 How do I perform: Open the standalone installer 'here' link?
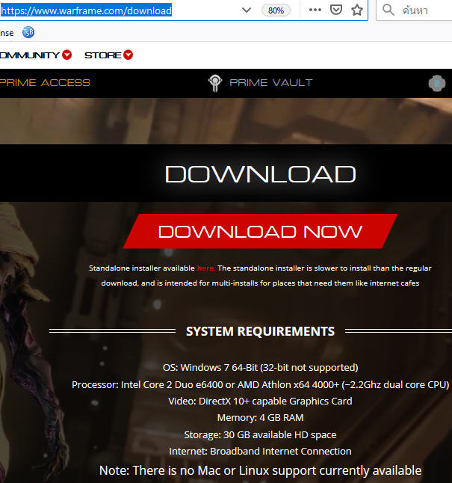click(x=205, y=268)
